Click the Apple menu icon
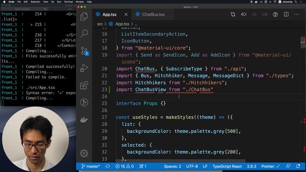This screenshot has height=172, width=306. [x=4, y=2]
